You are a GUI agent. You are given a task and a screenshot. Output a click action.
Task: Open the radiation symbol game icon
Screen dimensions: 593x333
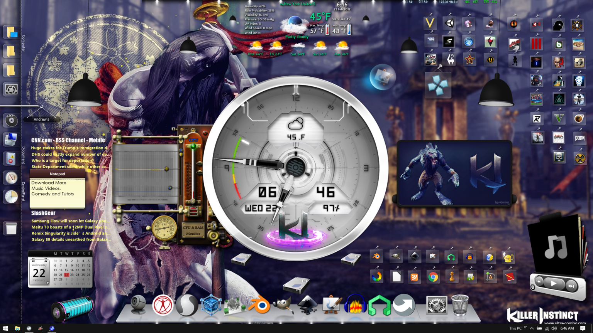pos(579,158)
